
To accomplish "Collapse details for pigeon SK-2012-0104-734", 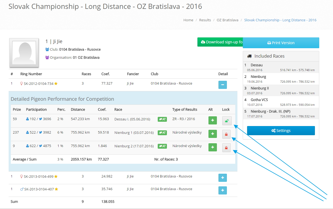I will (x=223, y=85).
